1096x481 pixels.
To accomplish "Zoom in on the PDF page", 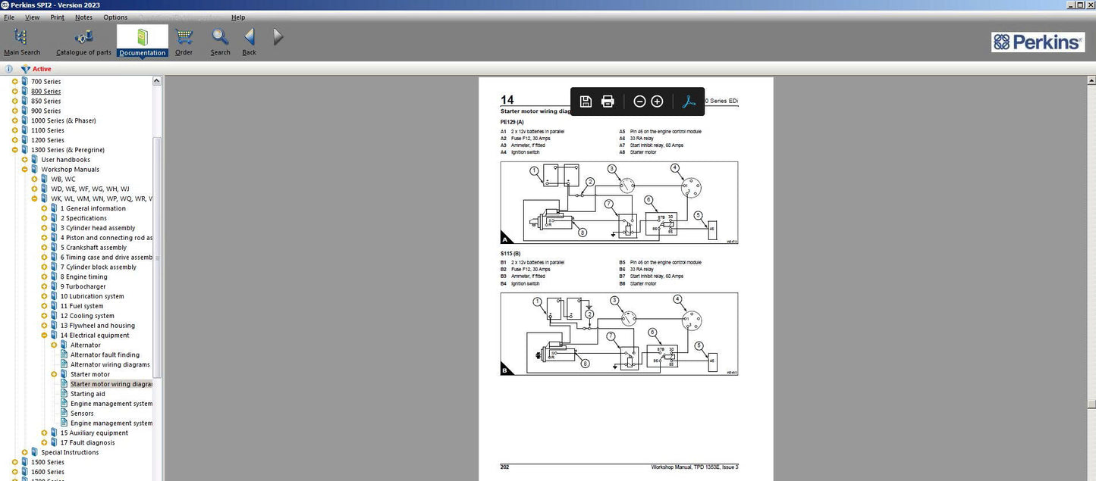I will pos(656,101).
